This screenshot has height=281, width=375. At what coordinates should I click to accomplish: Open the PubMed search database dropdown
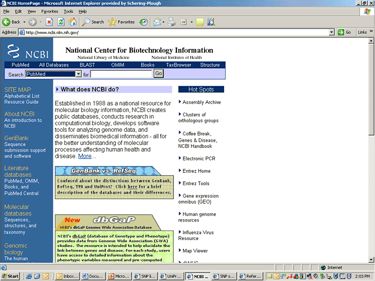(x=78, y=74)
